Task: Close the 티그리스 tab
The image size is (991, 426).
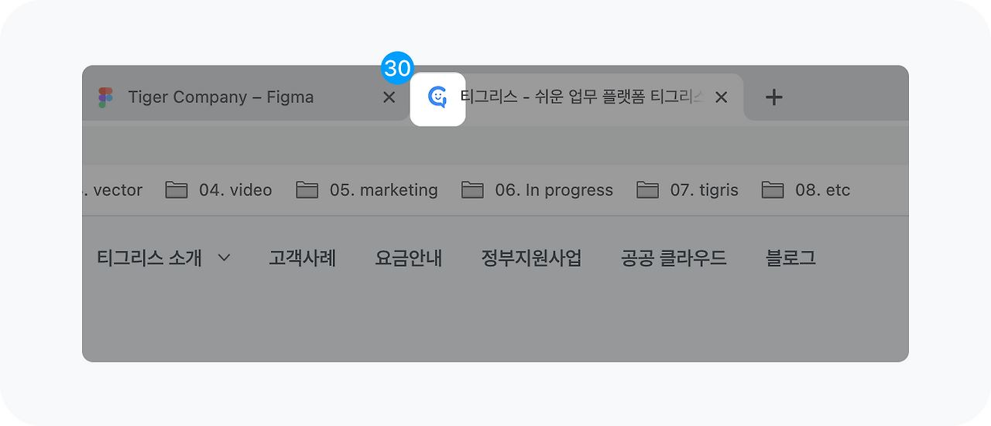Action: 721,97
